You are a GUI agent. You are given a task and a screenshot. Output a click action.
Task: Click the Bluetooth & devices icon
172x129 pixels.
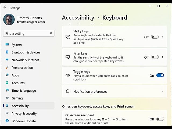(7, 52)
